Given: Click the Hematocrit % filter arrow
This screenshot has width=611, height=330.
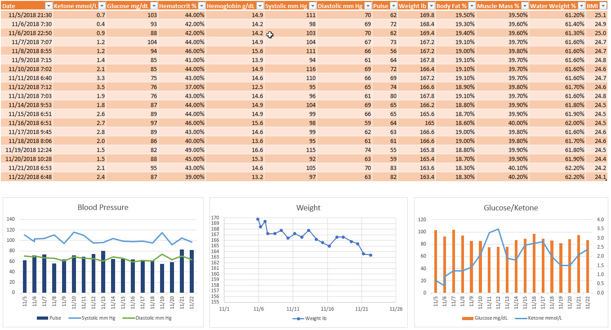Looking at the screenshot, I should point(201,6).
